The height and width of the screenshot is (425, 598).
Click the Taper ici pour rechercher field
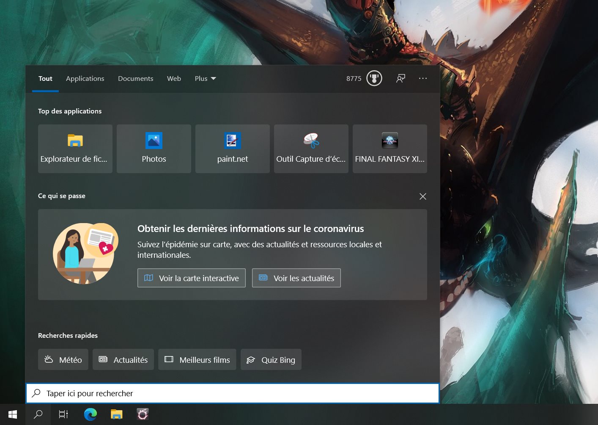(x=233, y=393)
